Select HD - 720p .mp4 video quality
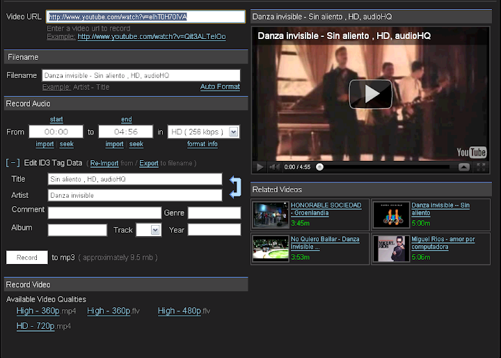Screen dimensions: 501x358 click(35, 326)
